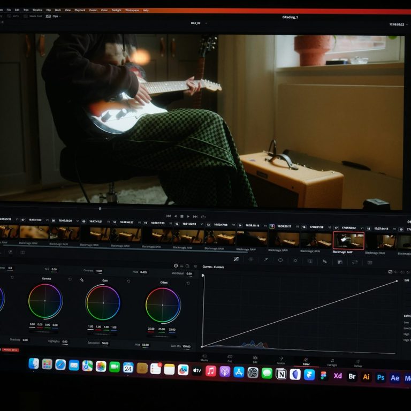Image resolution: width=411 pixels, height=411 pixels.
Task: Open the File menu
Action: (x=9, y=10)
